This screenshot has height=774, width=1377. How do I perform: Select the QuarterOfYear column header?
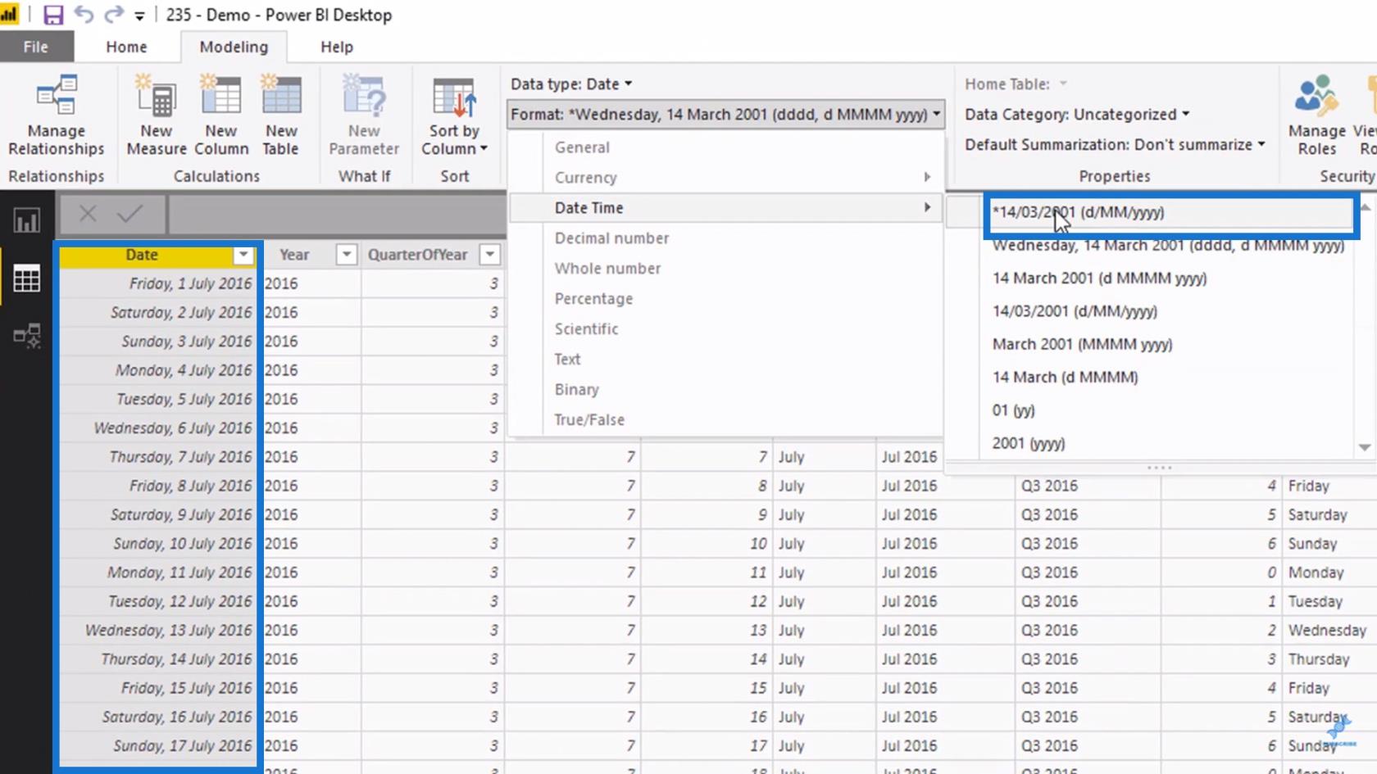(418, 255)
